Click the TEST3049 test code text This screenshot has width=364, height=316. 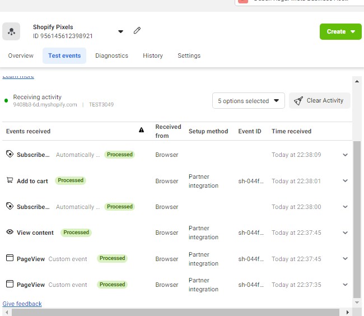pyautogui.click(x=101, y=104)
